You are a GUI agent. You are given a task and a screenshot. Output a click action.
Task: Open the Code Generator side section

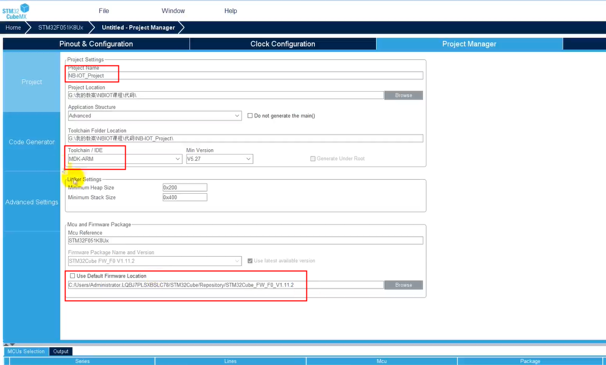(x=32, y=142)
